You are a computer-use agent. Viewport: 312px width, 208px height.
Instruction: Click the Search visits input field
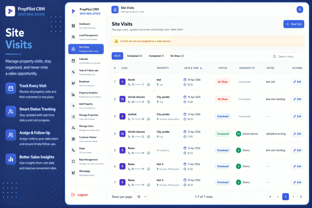(x=287, y=56)
